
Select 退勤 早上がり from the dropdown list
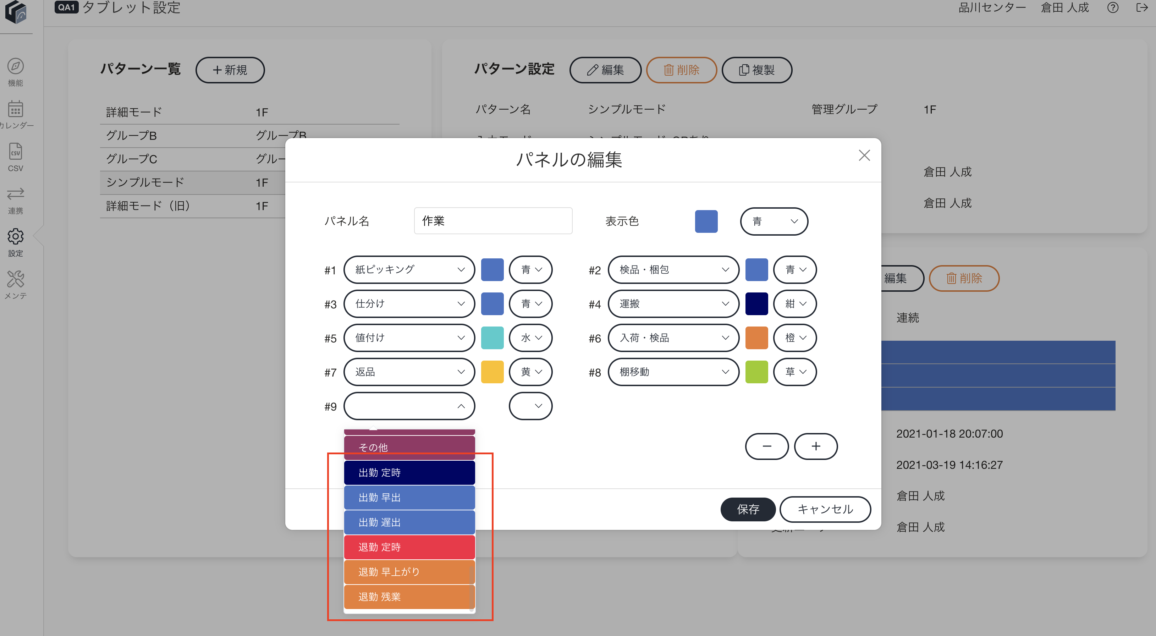(409, 572)
